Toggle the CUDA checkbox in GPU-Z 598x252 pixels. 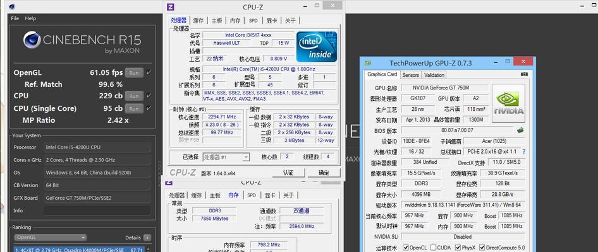tap(433, 248)
